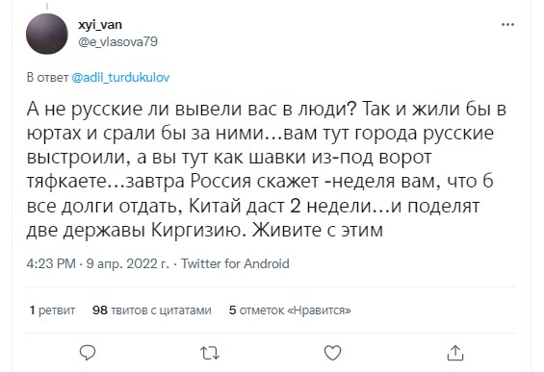This screenshot has width=544, height=372.
Task: Click the date 9 апр. 2022 г.
Action: pyautogui.click(x=128, y=263)
